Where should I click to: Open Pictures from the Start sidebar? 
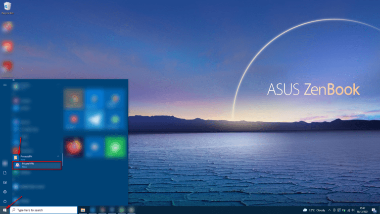point(5,182)
